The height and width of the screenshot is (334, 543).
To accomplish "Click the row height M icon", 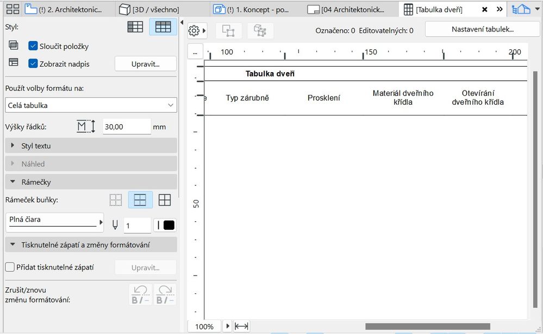I will tap(85, 126).
